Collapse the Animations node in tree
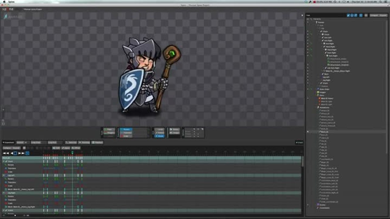 [x=316, y=107]
